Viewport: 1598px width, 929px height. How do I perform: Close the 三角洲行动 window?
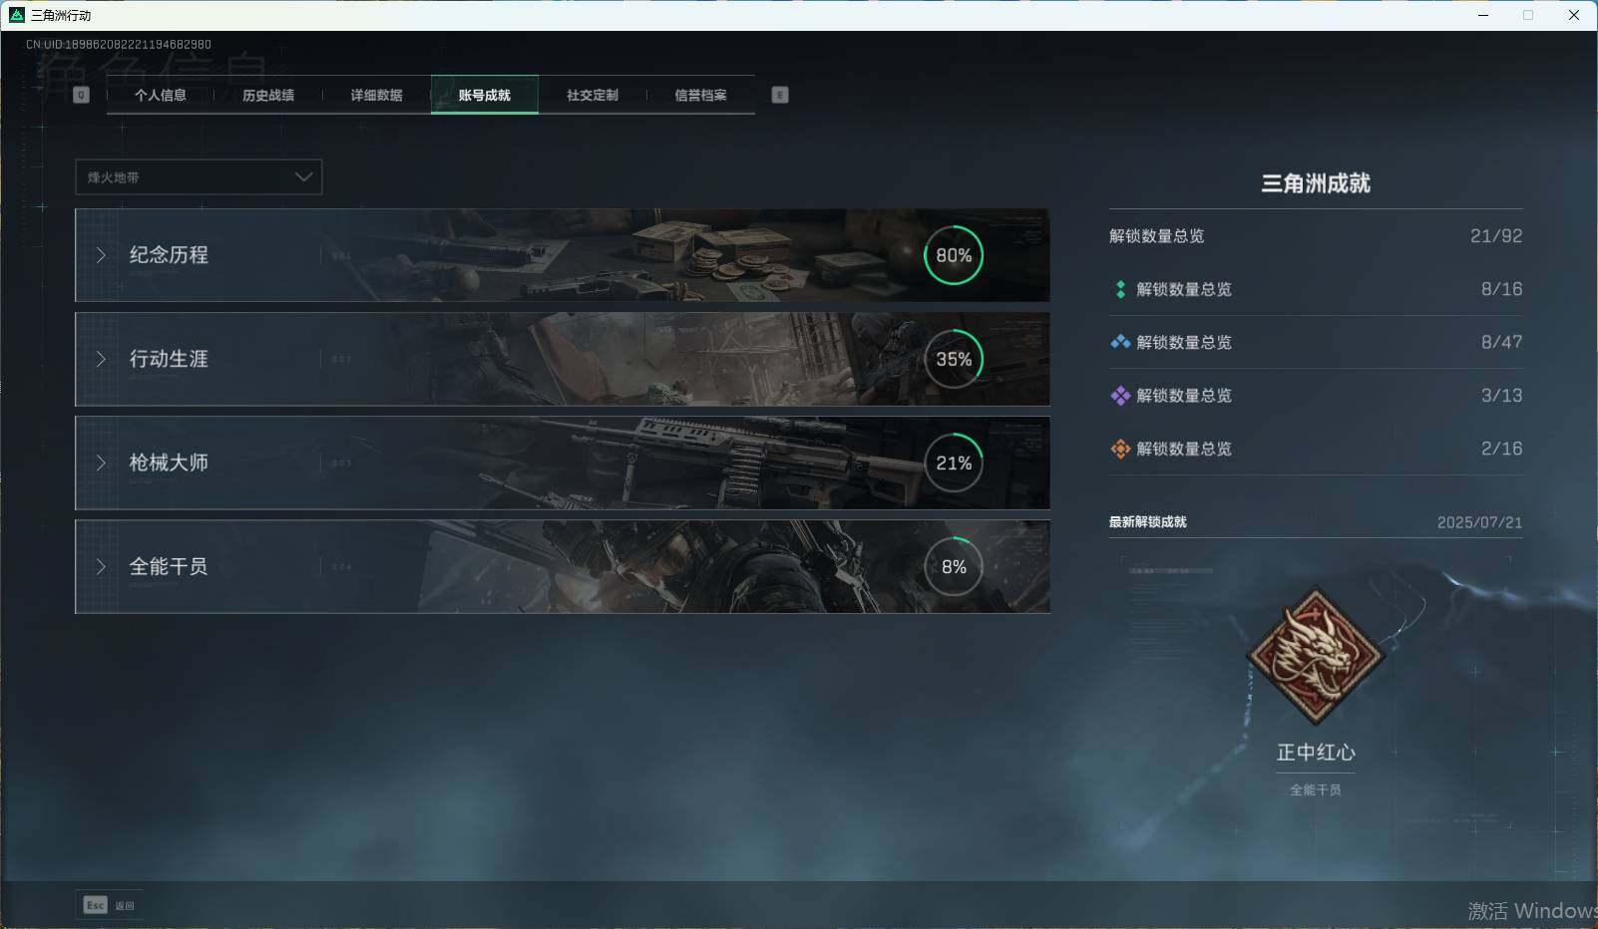[1574, 15]
